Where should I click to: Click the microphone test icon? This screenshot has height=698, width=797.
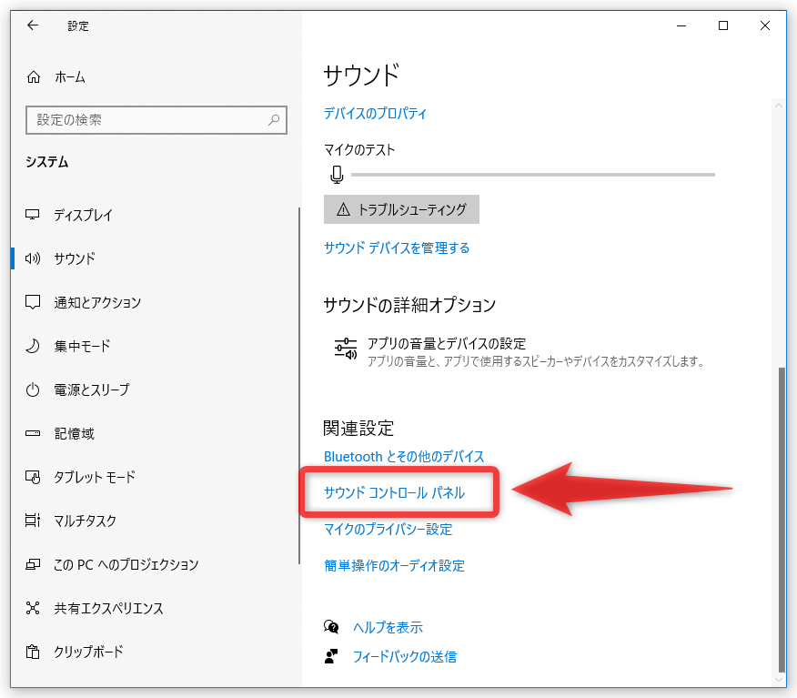coord(337,175)
